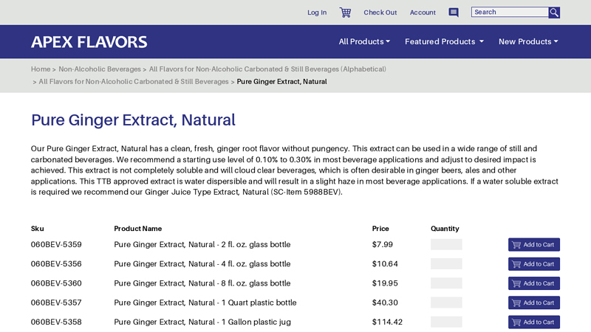
Task: Click the 1 Gallon plastic jug product name
Action: click(x=202, y=322)
